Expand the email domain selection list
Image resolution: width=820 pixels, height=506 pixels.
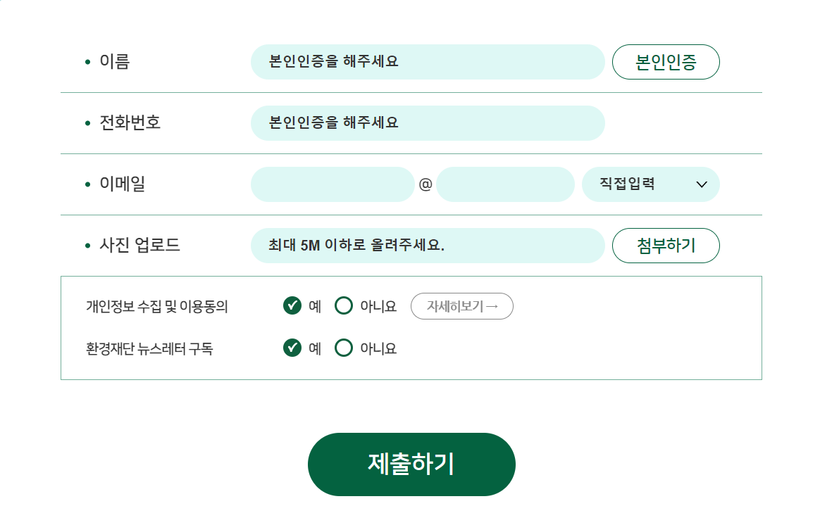pyautogui.click(x=650, y=184)
